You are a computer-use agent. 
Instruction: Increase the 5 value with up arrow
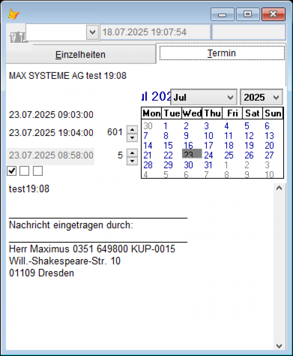pyautogui.click(x=132, y=152)
